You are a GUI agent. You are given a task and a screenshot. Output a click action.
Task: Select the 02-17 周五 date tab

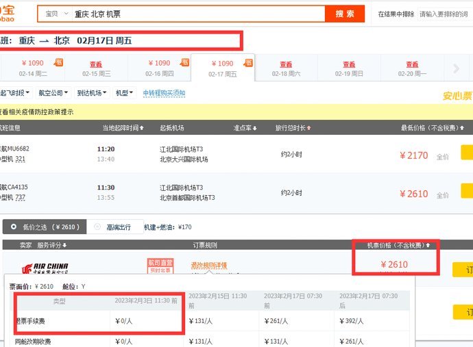[x=223, y=68]
